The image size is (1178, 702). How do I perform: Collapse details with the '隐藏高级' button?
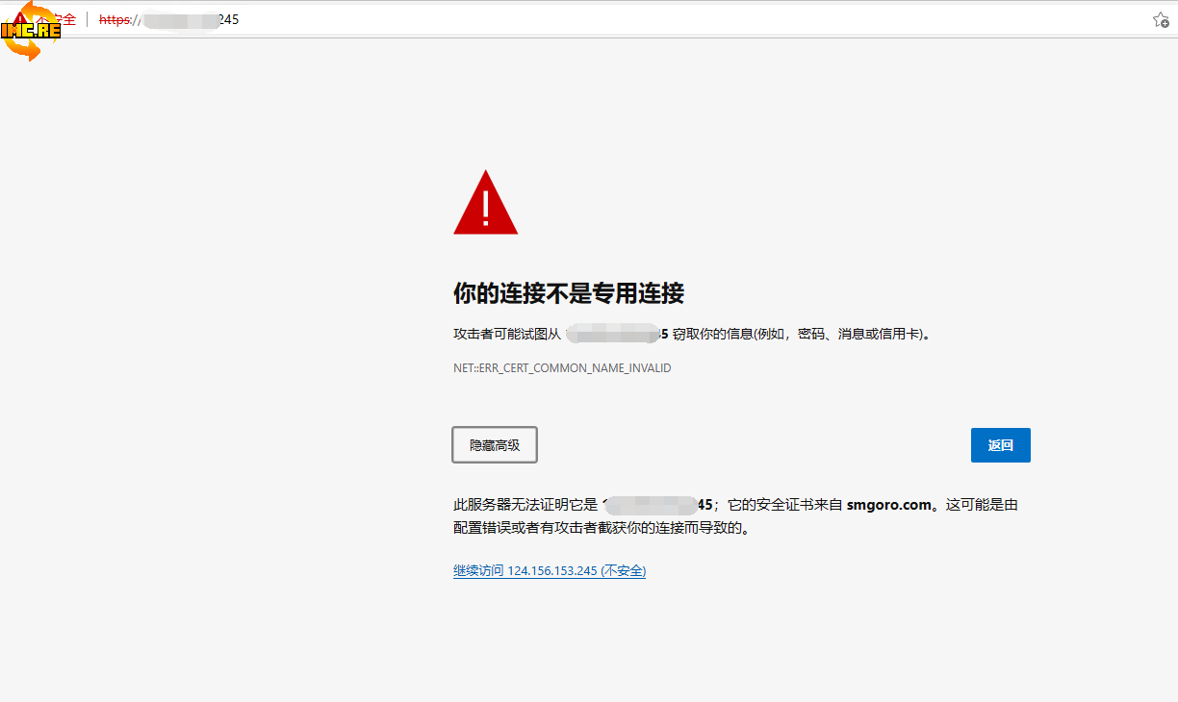click(495, 445)
